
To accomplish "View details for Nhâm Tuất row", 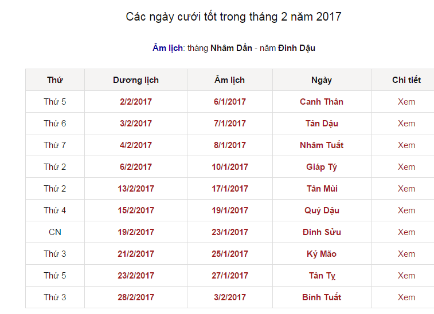I will [x=406, y=145].
